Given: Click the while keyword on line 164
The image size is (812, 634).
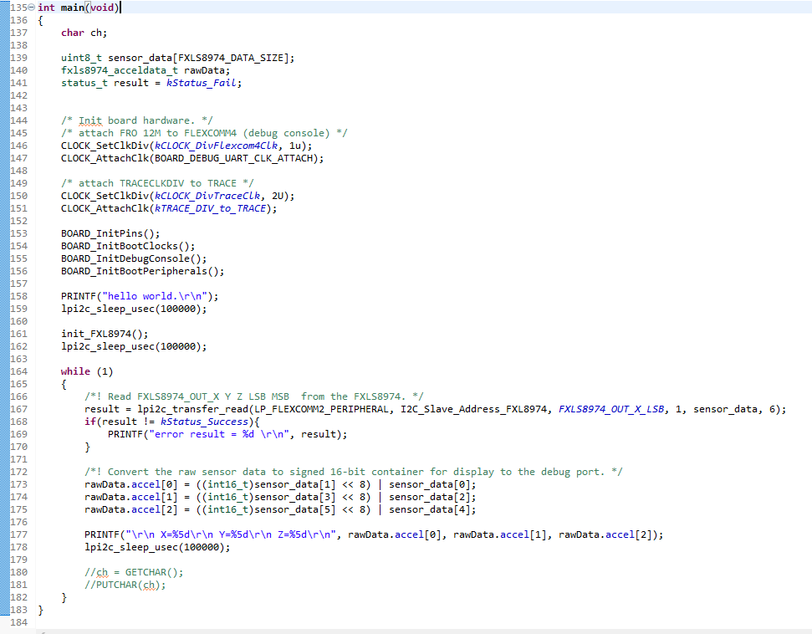Looking at the screenshot, I should tap(75, 371).
